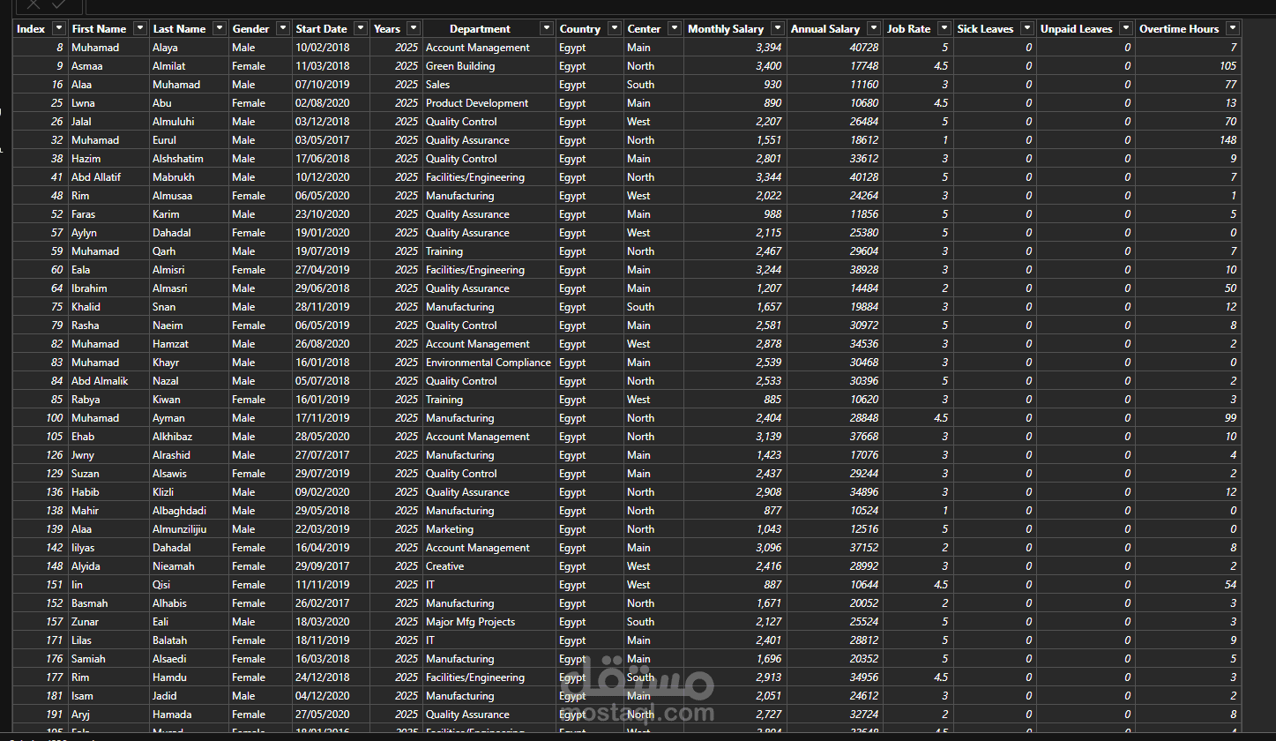
Task: Click the 'Eurul' last name cell
Action: tap(188, 140)
